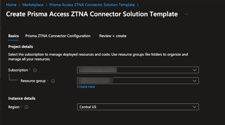Click the Resource group label

[33, 81]
